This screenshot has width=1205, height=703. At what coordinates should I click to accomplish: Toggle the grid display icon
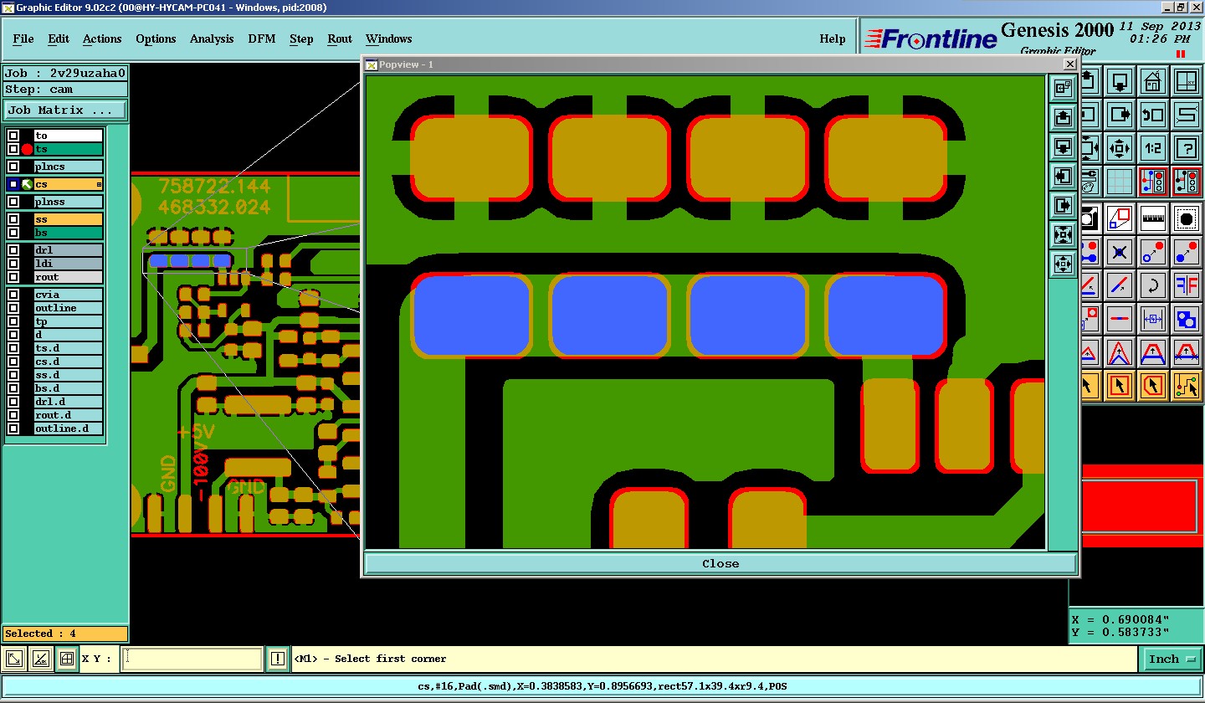[1120, 181]
